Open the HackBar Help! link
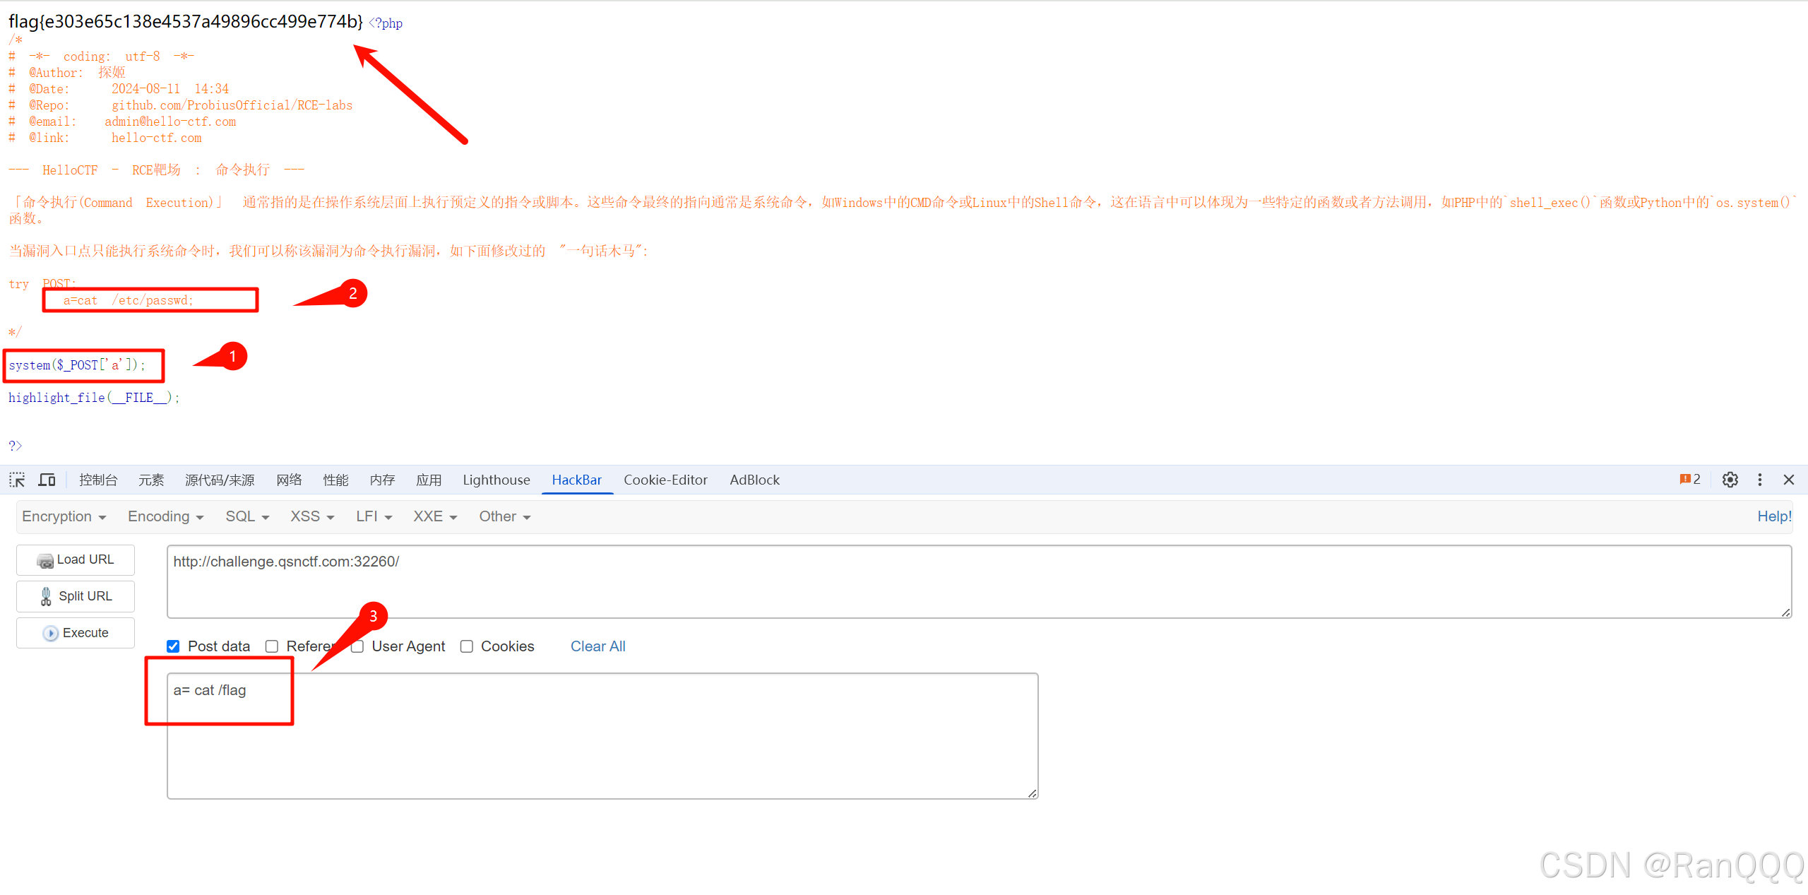1808x895 pixels. pyautogui.click(x=1773, y=516)
